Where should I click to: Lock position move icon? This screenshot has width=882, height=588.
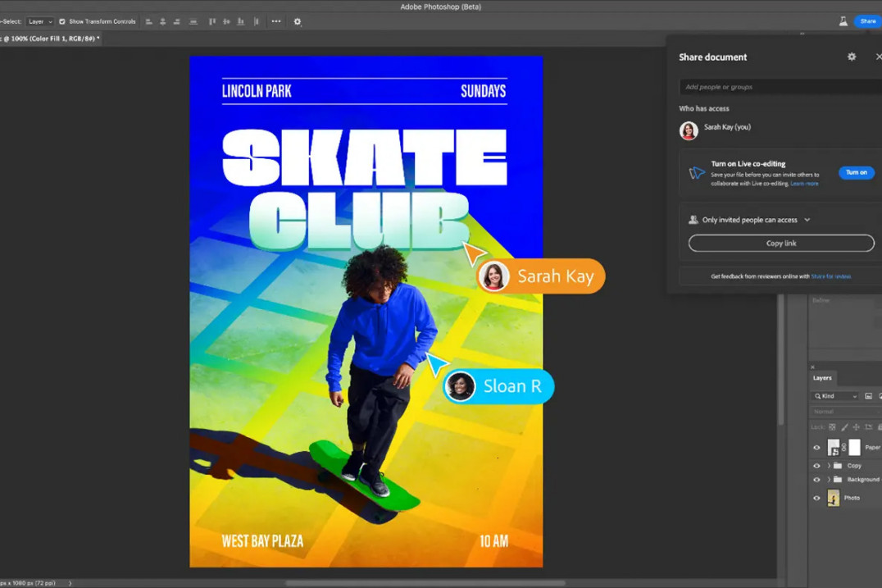pyautogui.click(x=856, y=427)
